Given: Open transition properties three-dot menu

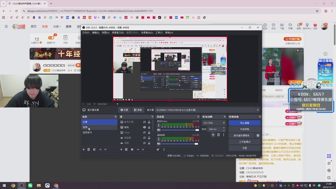Looking at the screenshot, I should coord(223,135).
